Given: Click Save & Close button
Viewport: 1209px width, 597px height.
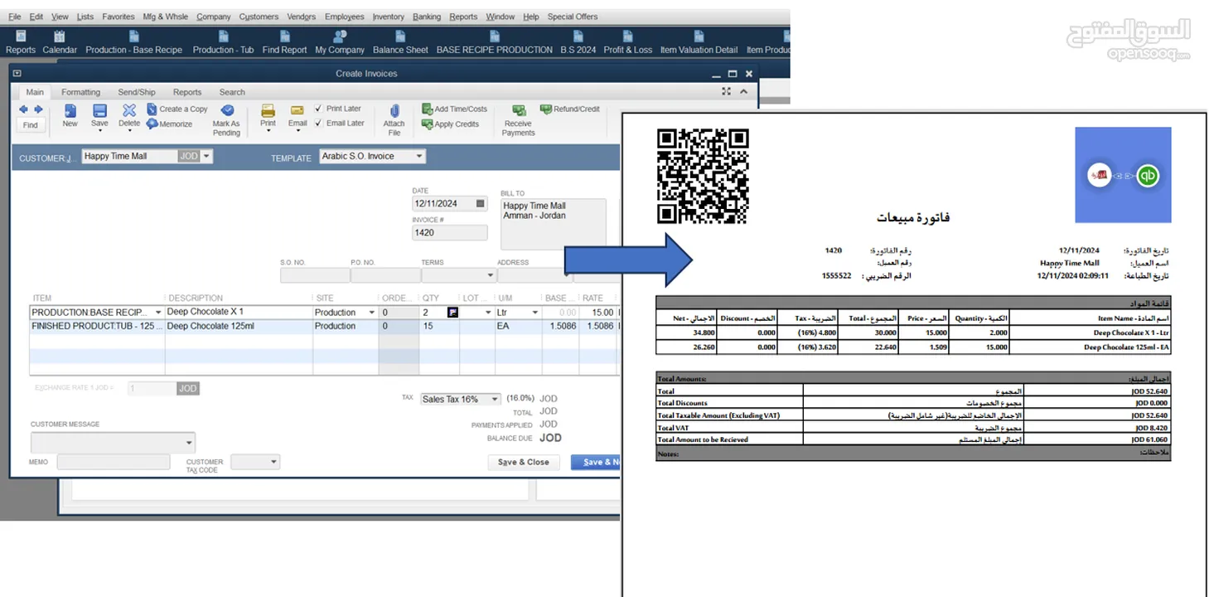Looking at the screenshot, I should pyautogui.click(x=524, y=462).
